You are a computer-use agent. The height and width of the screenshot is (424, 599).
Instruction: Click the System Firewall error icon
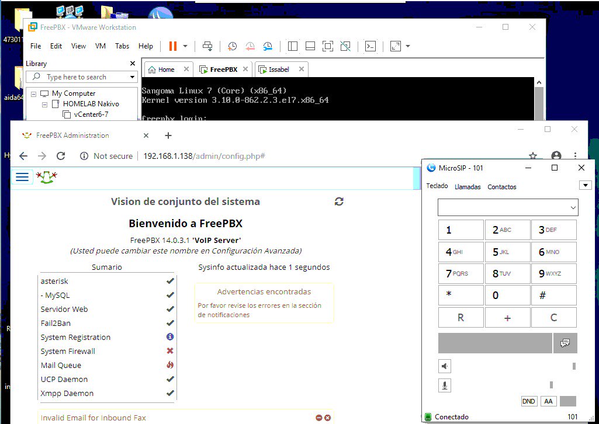point(170,351)
